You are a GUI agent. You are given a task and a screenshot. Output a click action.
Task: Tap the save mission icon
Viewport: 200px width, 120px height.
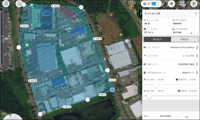[x=6, y=3]
